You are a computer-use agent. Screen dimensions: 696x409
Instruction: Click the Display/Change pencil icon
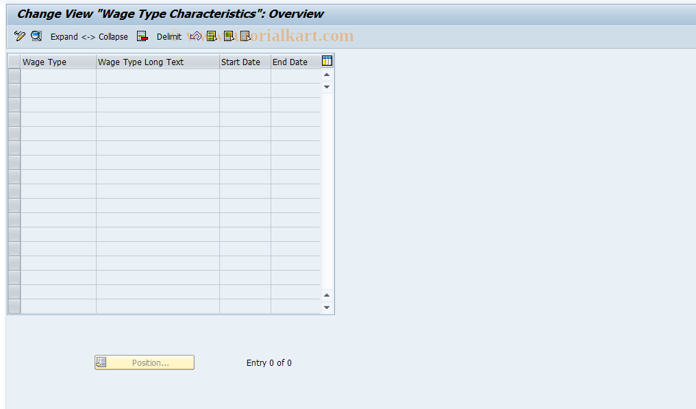tap(20, 36)
